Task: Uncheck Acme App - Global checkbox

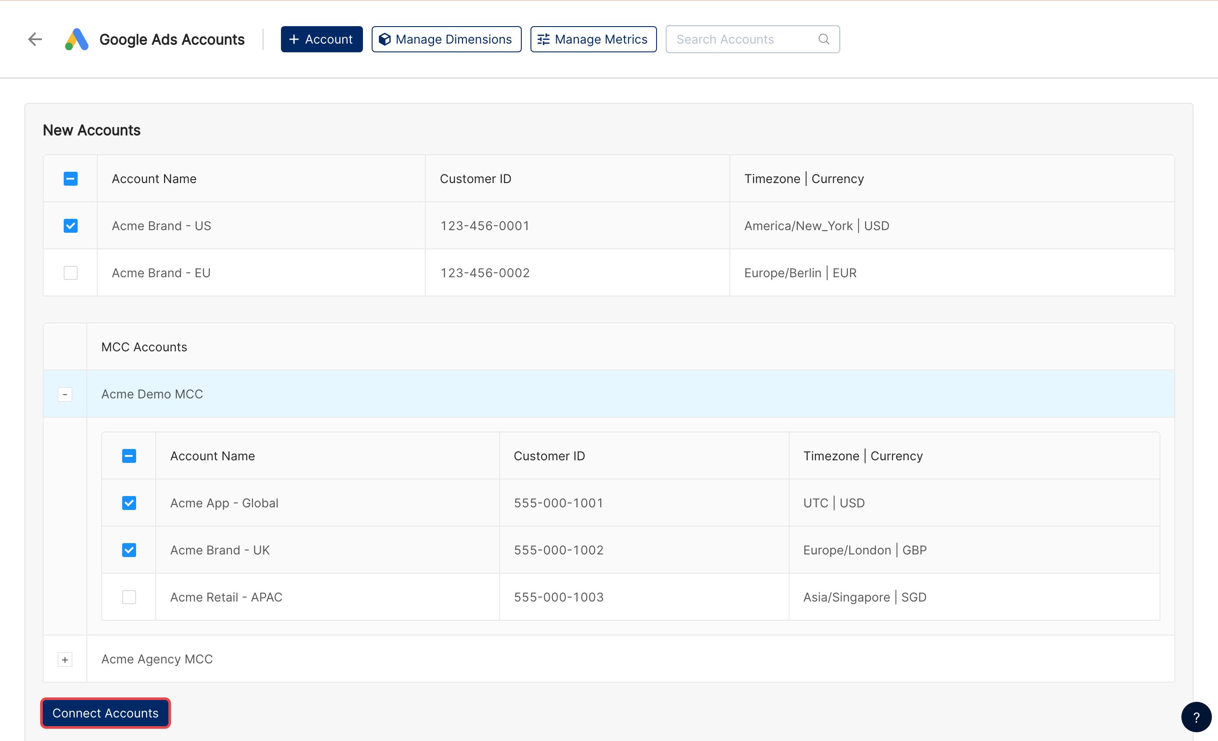Action: click(x=129, y=503)
